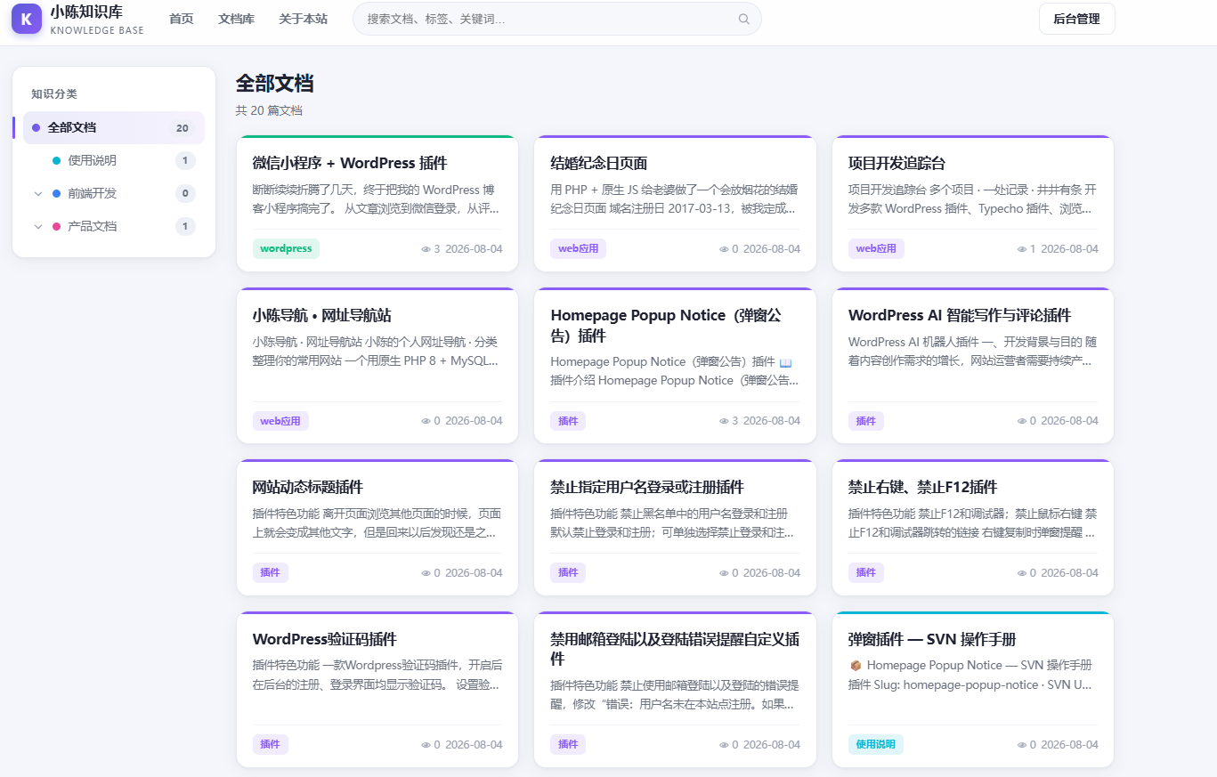The height and width of the screenshot is (777, 1217).
Task: Expand the 前端开发 category chevron
Action: tap(38, 193)
